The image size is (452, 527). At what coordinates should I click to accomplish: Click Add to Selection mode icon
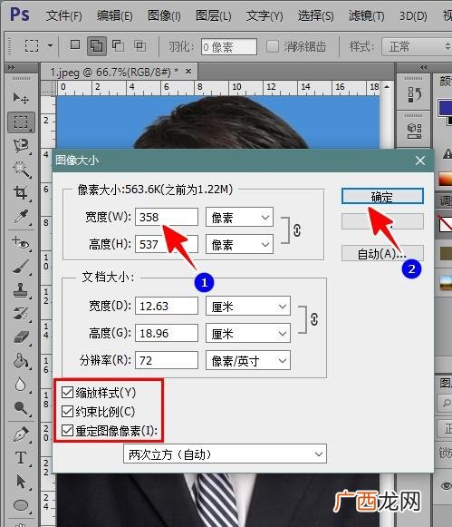pos(97,45)
